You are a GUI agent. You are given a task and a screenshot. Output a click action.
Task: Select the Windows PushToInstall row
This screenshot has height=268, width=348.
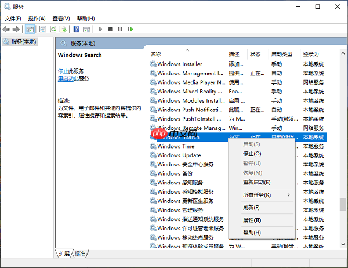point(238,118)
